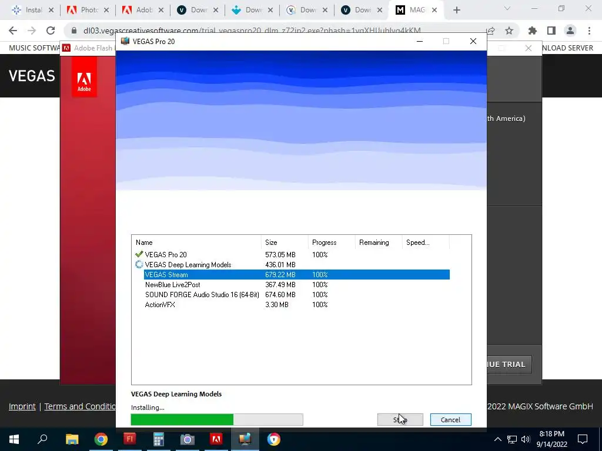Open the Imprint link in footer

(x=22, y=406)
